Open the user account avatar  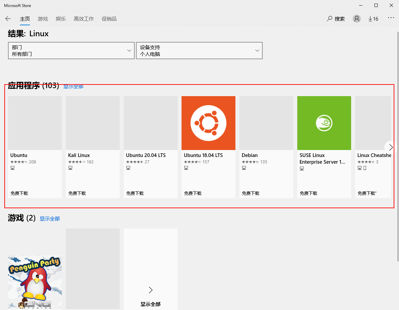click(x=357, y=19)
